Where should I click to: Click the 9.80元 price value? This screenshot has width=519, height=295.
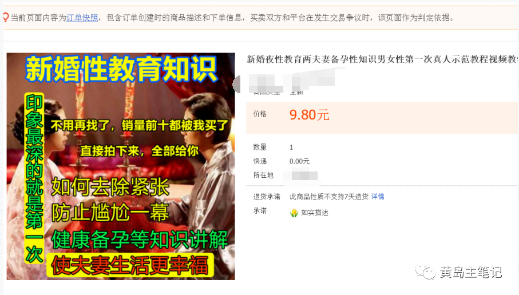(309, 115)
